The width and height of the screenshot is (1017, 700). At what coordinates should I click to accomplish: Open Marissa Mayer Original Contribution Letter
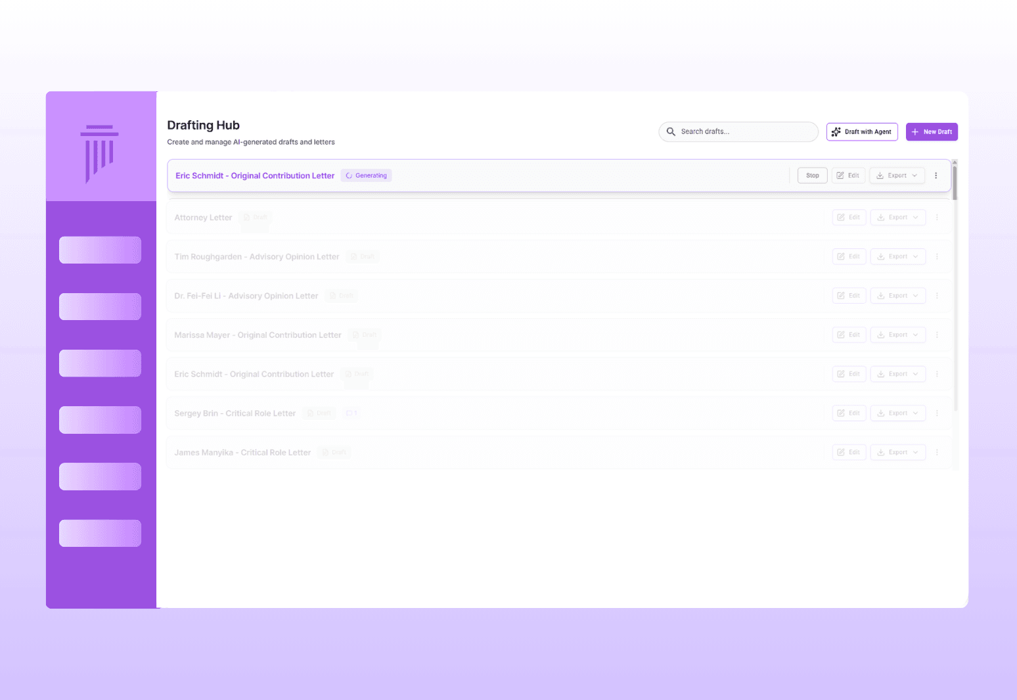(x=258, y=335)
